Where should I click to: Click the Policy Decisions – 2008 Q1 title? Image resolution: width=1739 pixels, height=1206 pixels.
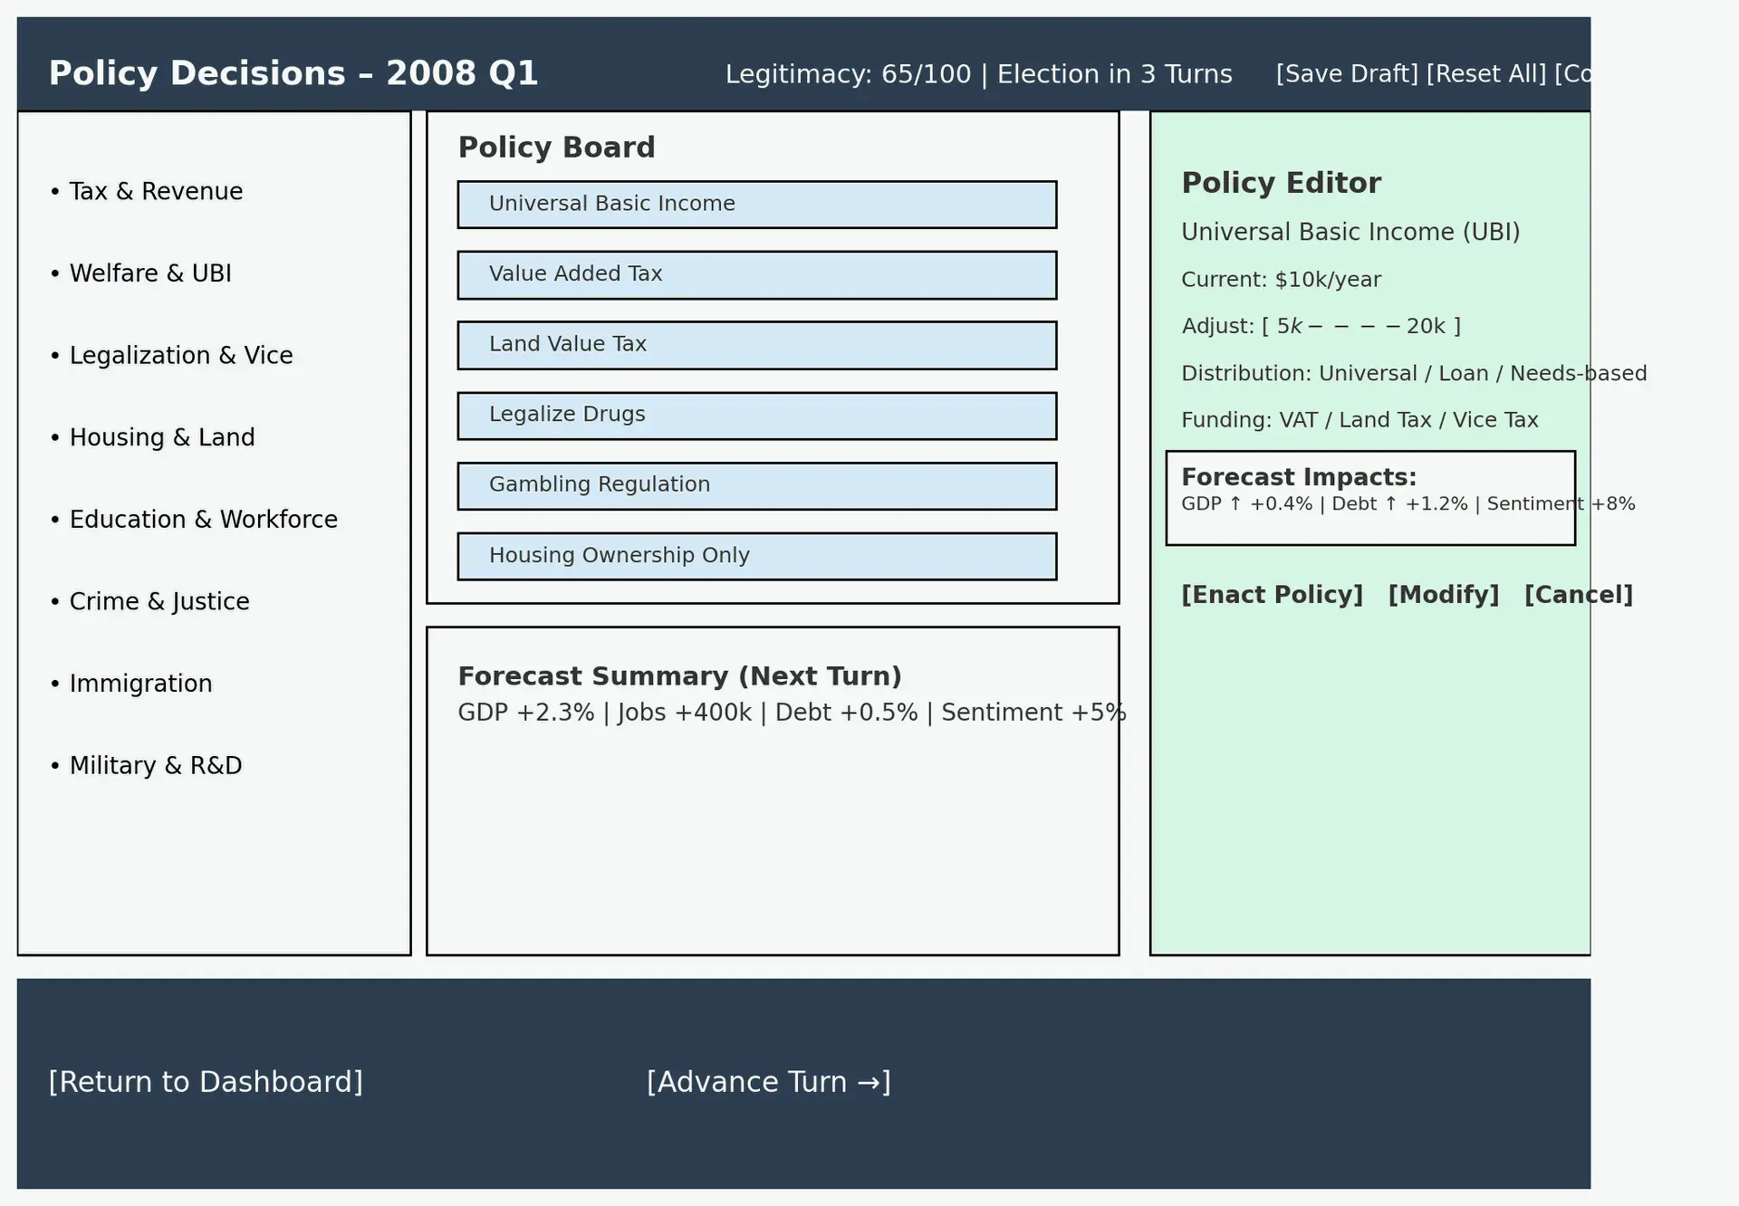(293, 73)
